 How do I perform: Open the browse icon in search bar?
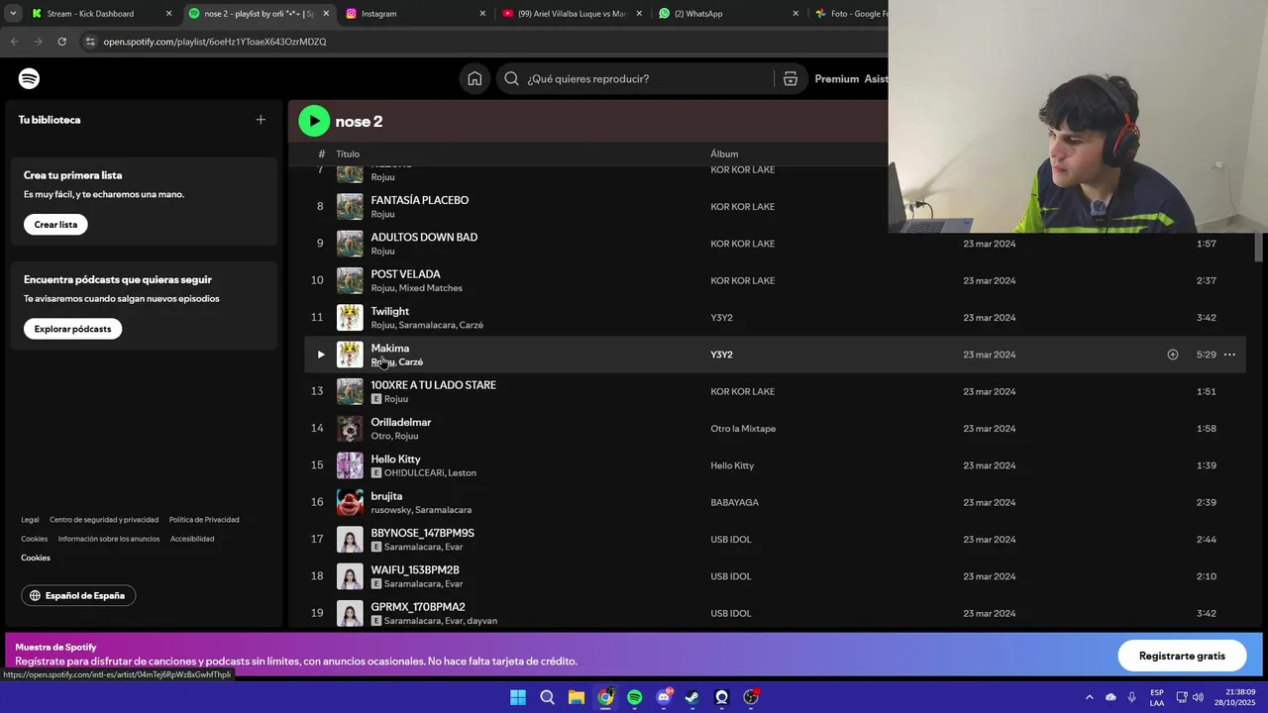click(791, 79)
